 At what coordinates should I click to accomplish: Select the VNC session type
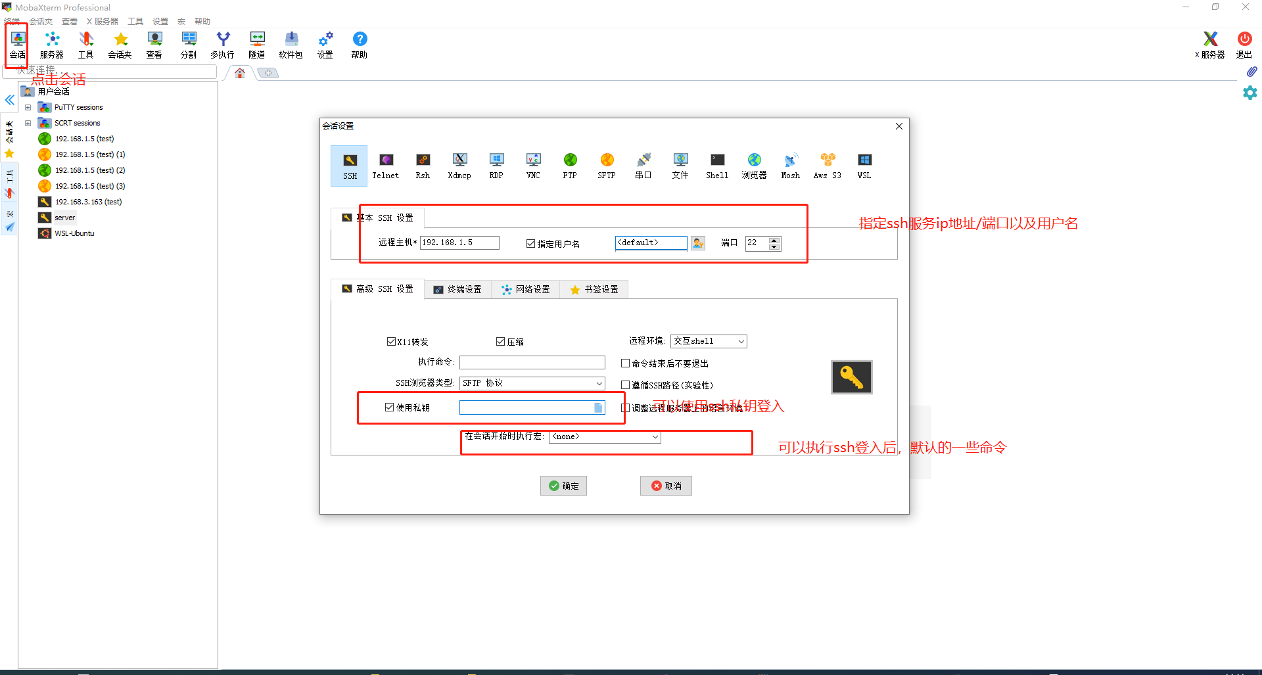[x=533, y=166]
